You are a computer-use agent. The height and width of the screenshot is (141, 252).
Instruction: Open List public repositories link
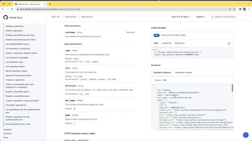click(x=16, y=105)
